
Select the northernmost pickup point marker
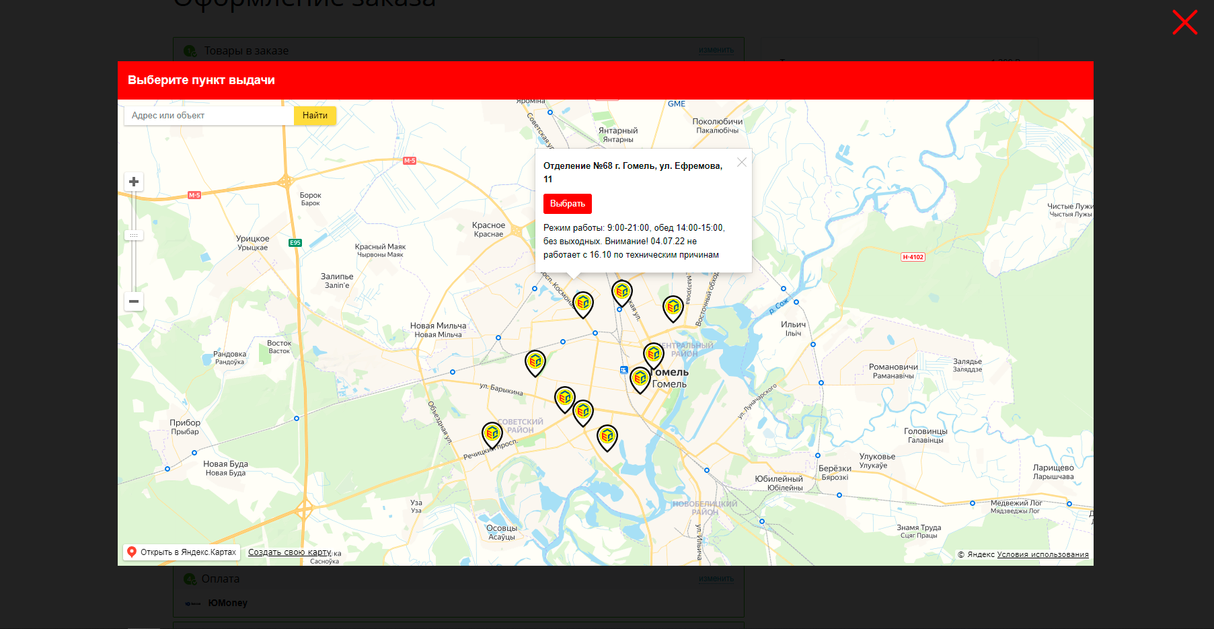[x=622, y=292]
